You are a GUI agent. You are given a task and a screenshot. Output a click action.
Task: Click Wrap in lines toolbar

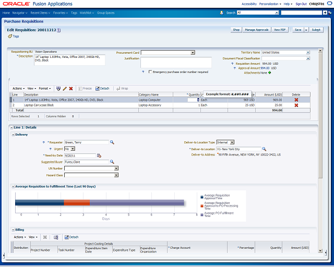122,89
